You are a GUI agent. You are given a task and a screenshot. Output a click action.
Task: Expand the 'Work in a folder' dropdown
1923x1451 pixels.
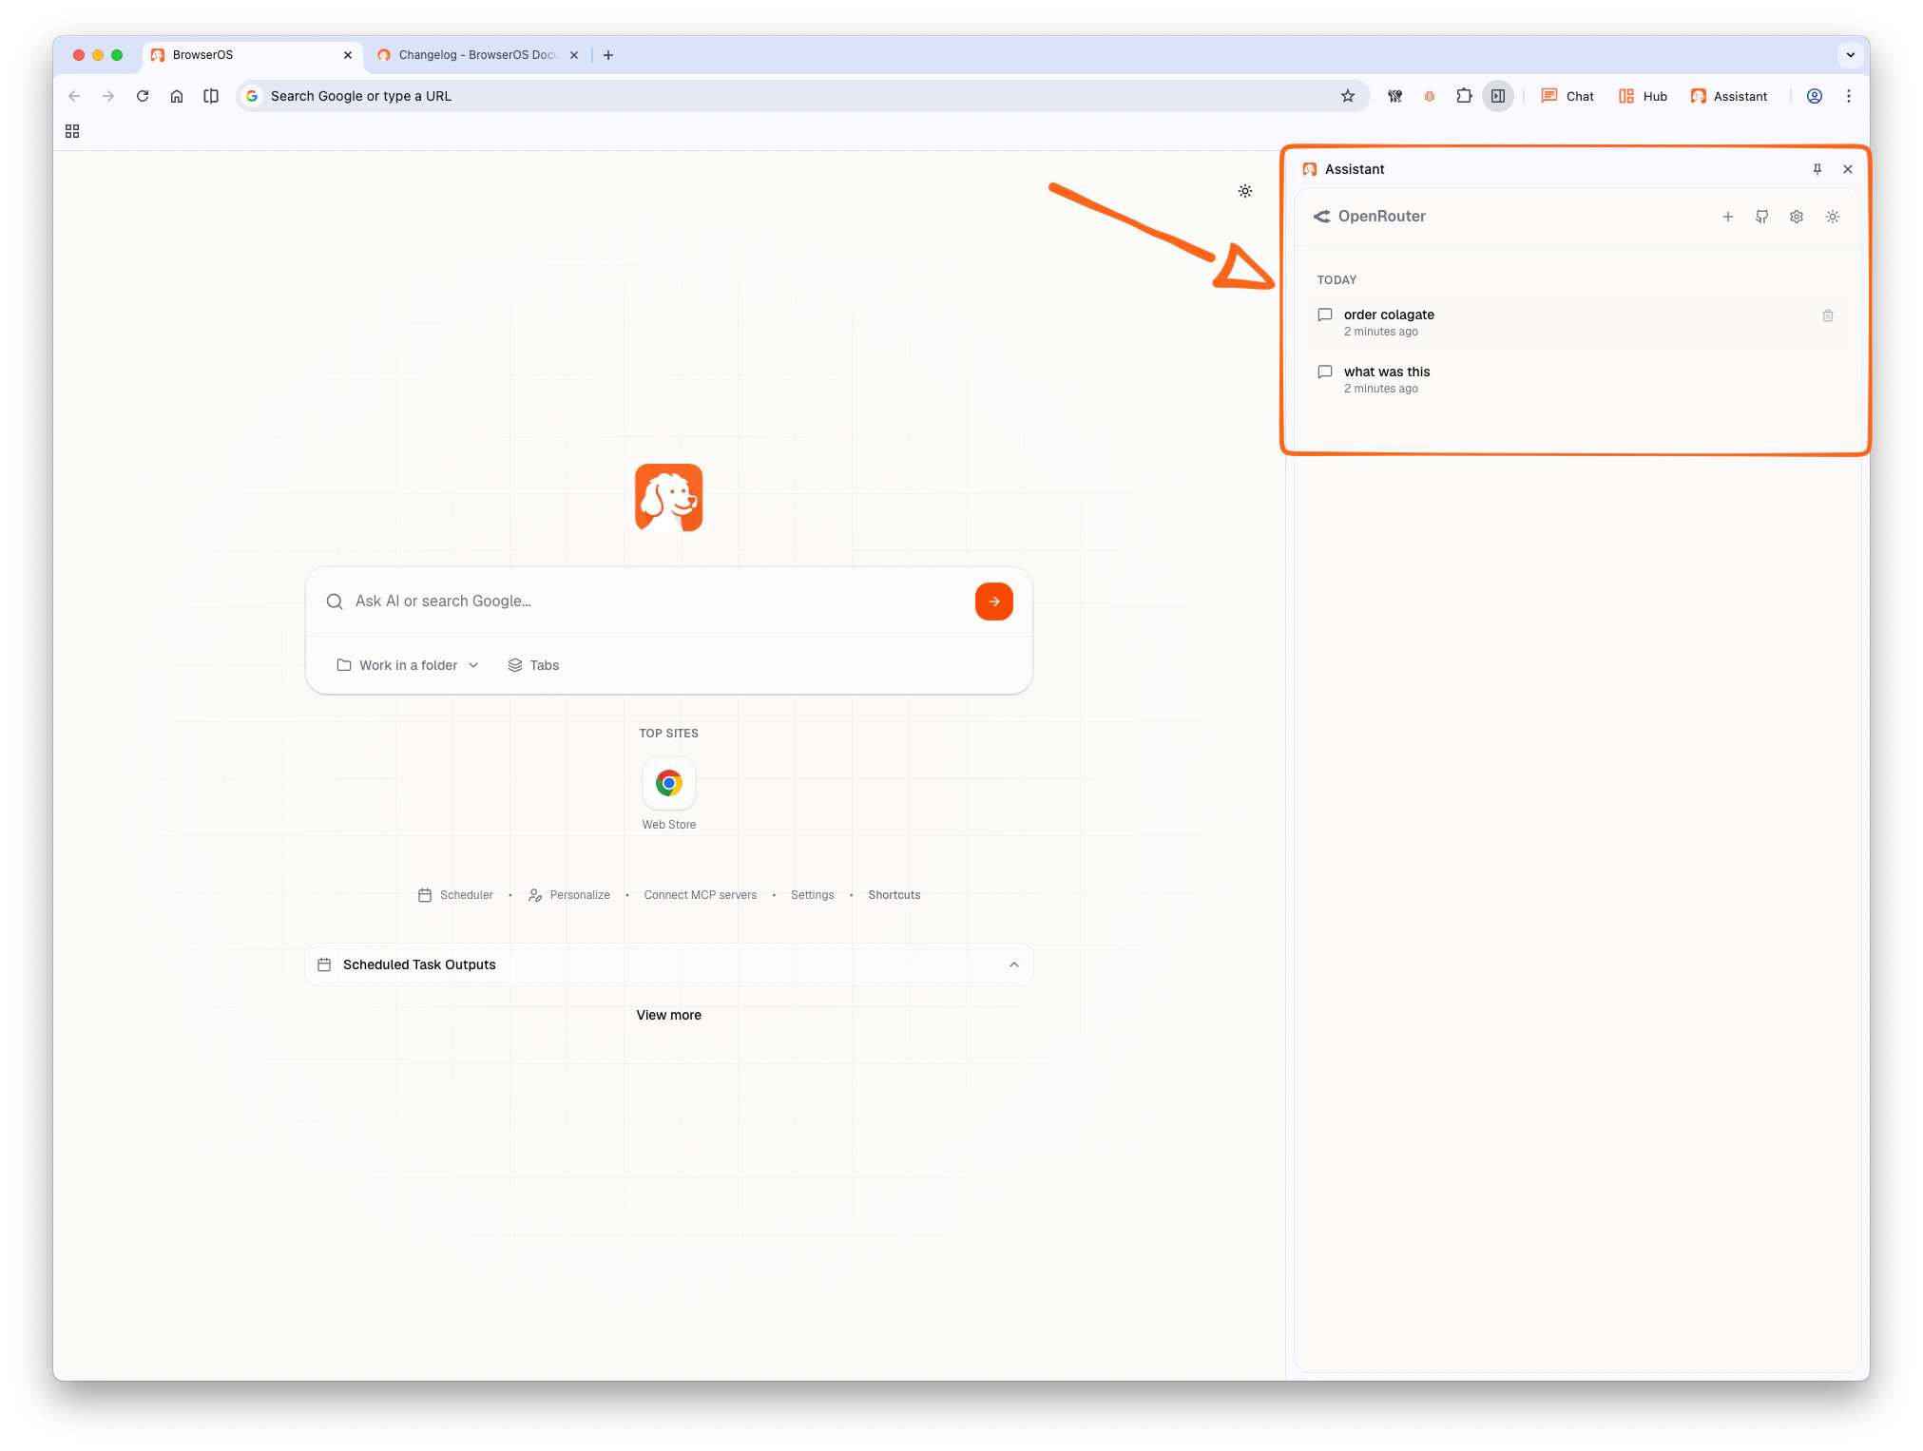coord(408,665)
